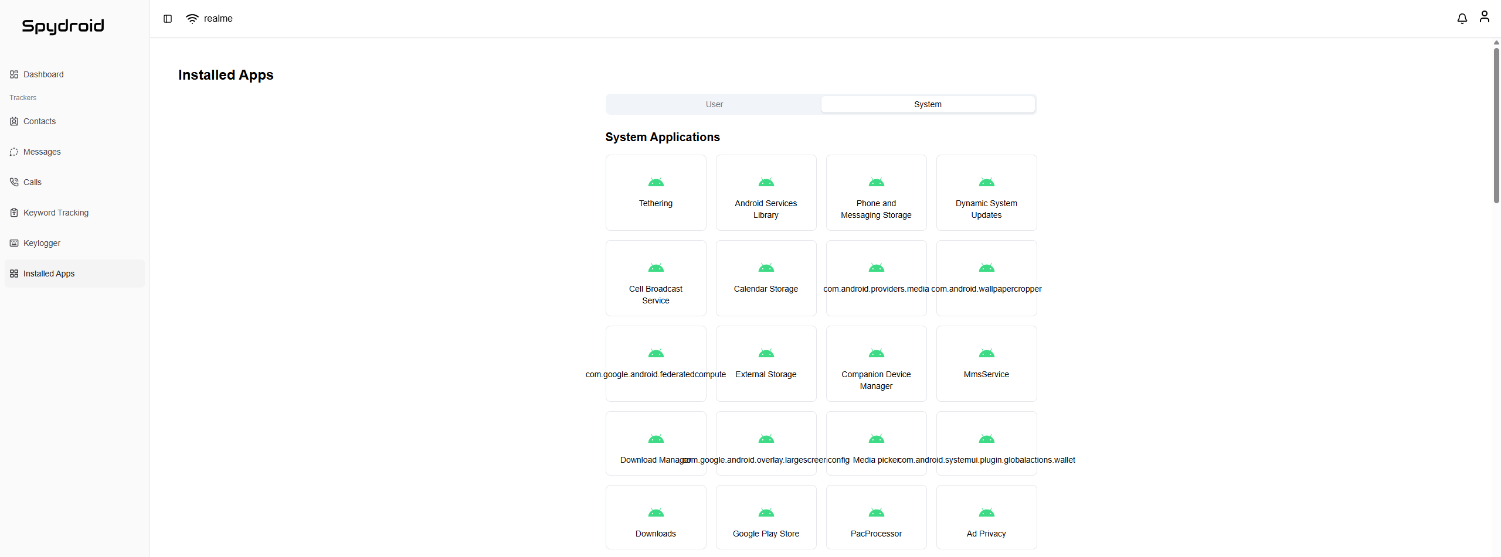The image size is (1501, 557).
Task: Click the Android icon above Tethering
Action: [656, 182]
